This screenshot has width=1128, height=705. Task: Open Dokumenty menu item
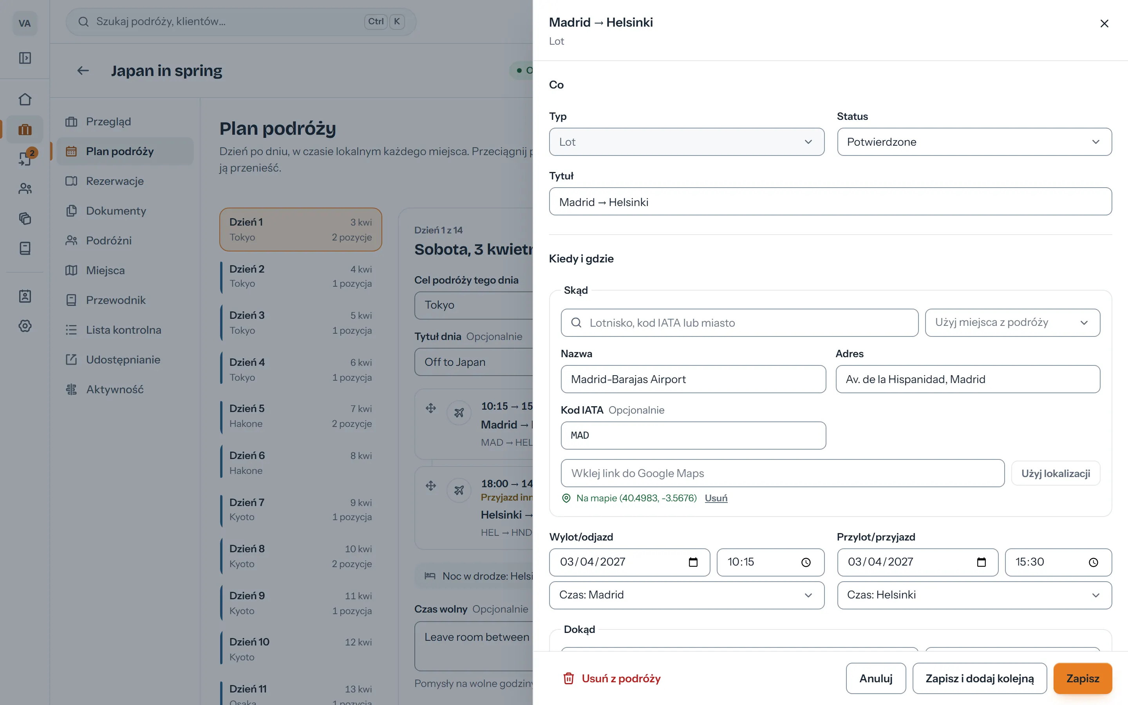pyautogui.click(x=125, y=211)
